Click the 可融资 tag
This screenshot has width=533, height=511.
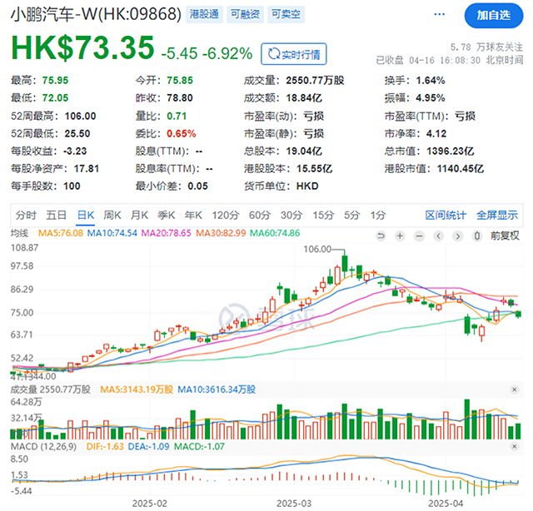(x=245, y=14)
